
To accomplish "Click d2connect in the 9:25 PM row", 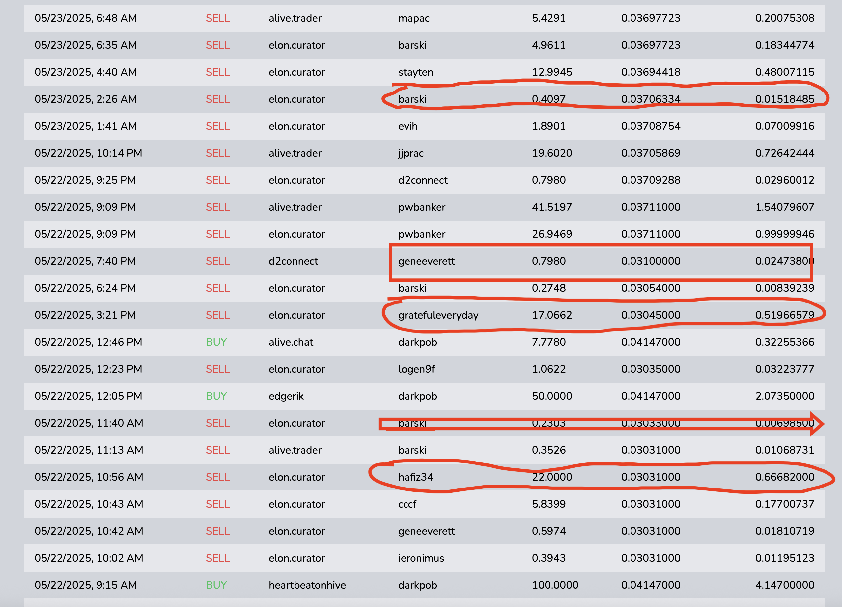I will (x=423, y=180).
